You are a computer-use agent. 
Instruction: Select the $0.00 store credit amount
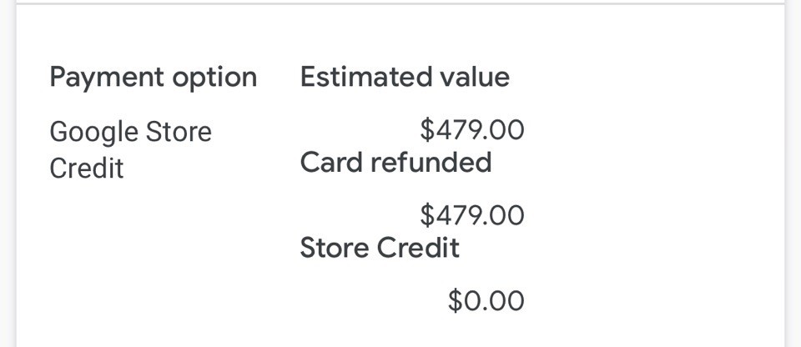(486, 300)
